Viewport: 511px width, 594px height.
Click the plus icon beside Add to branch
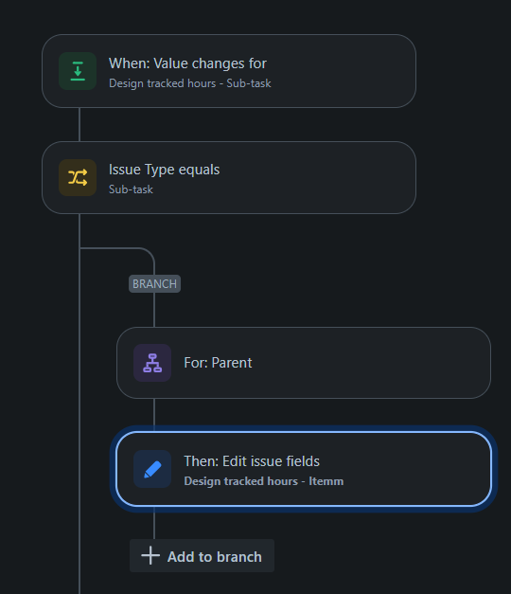[150, 556]
